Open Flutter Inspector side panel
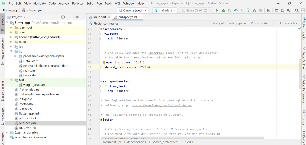The height and width of the screenshot is (145, 306). click(x=304, y=28)
